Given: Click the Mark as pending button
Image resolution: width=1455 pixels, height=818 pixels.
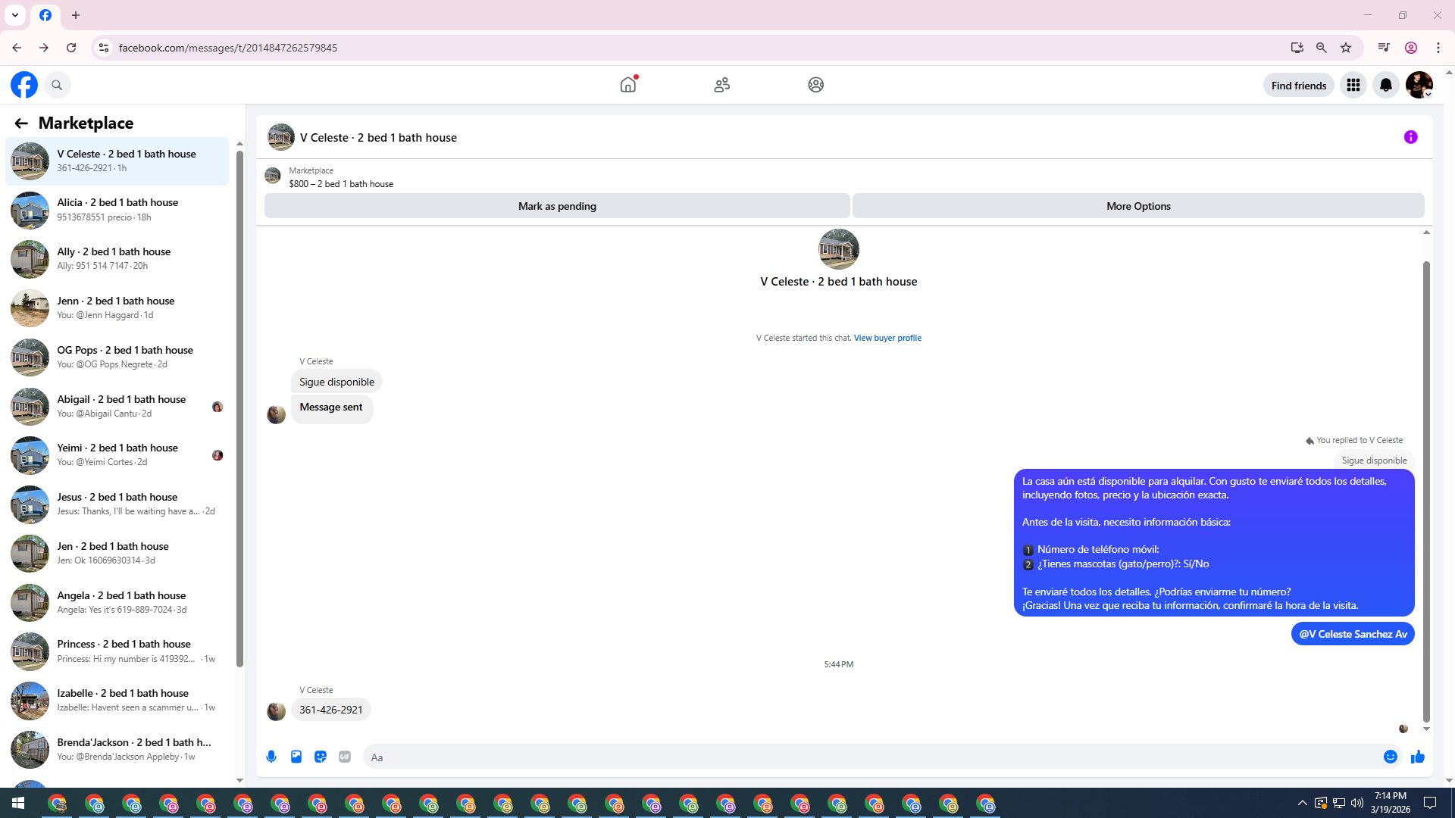Looking at the screenshot, I should pos(557,206).
